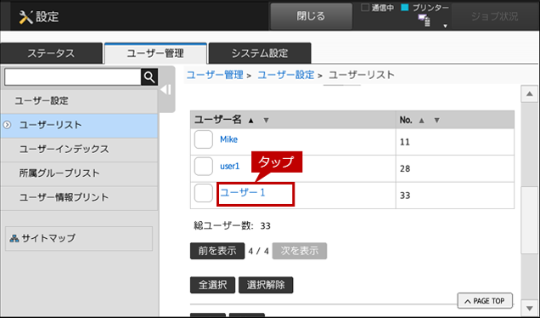540x318 pixels.
Task: Click the 総ユーザー数: 33 text
Action: [x=232, y=226]
